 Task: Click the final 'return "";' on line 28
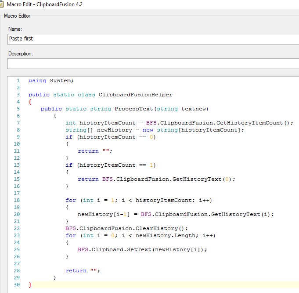[x=83, y=271]
